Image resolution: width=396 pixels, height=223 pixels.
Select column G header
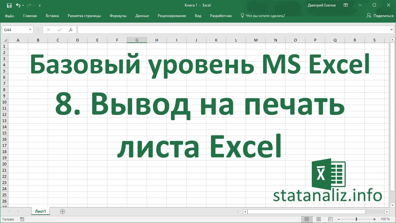(x=137, y=40)
